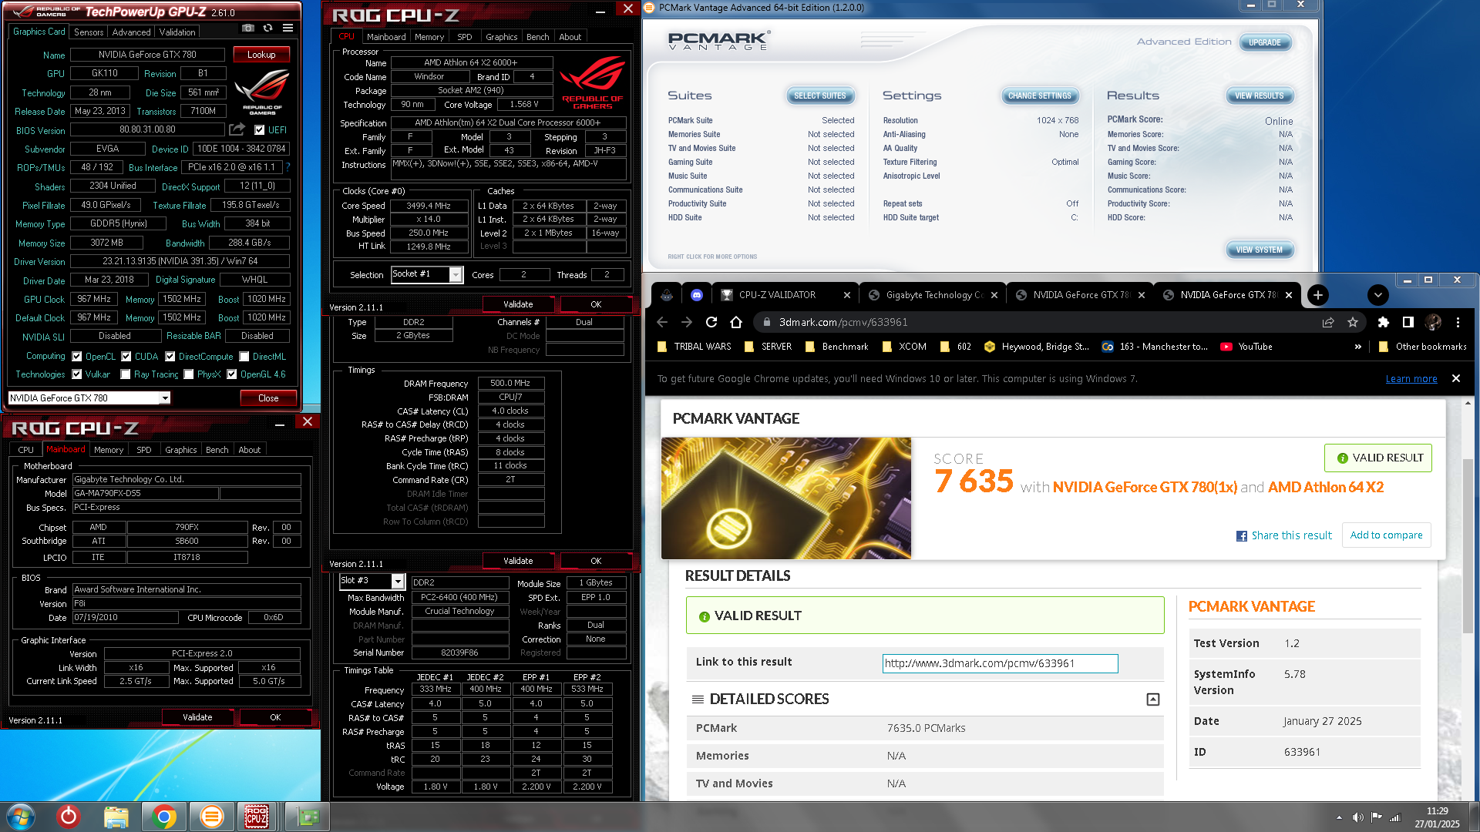Switch to pinned Discord tab
The width and height of the screenshot is (1480, 832).
(697, 295)
